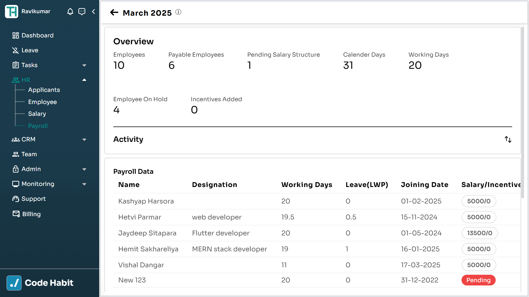Click the Payable Employees value 6
Viewport: 529px width, 297px height.
point(171,65)
